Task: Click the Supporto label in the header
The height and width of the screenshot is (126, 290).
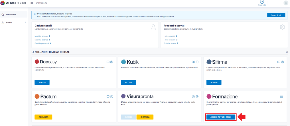Action: click(x=262, y=5)
